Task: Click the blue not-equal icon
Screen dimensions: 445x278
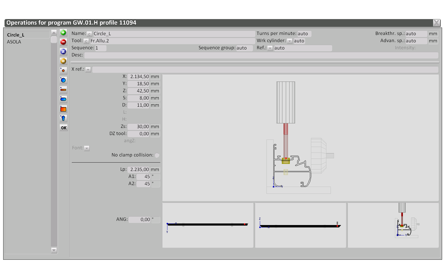Action: click(63, 52)
